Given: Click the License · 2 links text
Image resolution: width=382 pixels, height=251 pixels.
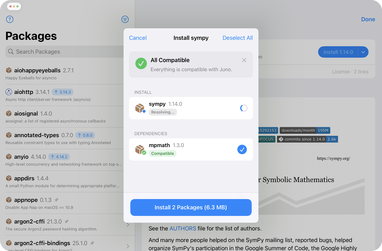Looking at the screenshot, I should (x=350, y=72).
